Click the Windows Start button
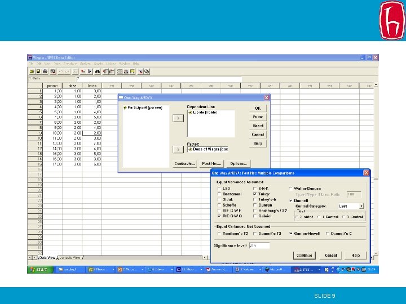This screenshot has width=406, height=304. tap(40, 270)
